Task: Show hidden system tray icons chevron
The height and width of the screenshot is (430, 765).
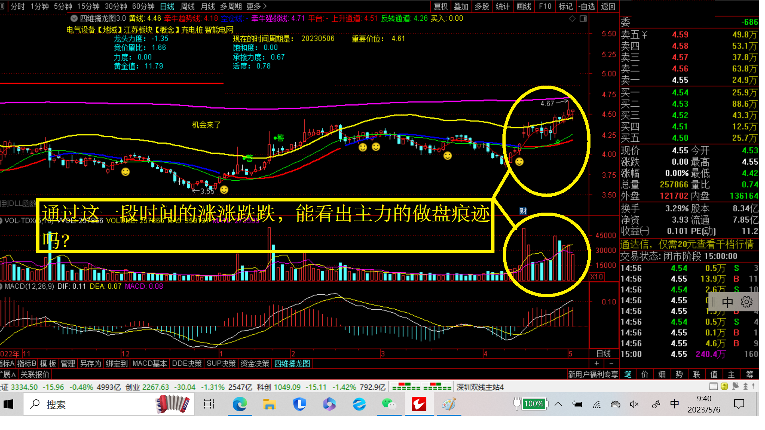Action: pos(558,405)
